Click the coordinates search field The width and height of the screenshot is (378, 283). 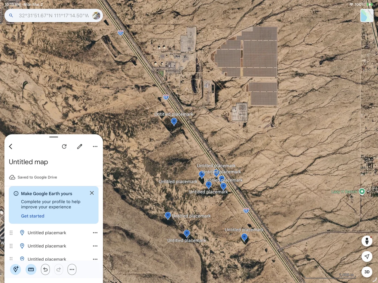(x=53, y=16)
